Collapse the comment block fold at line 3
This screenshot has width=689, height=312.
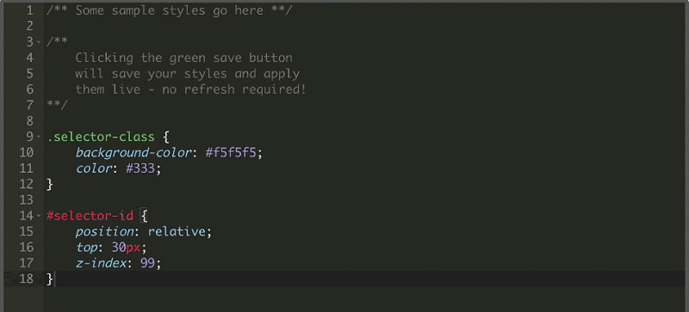39,42
